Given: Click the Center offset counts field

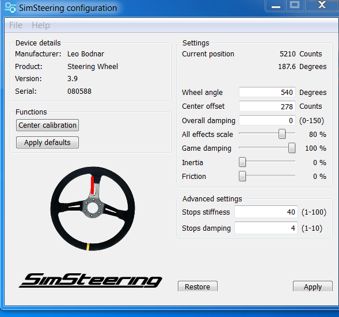Looking at the screenshot, I should [x=267, y=106].
